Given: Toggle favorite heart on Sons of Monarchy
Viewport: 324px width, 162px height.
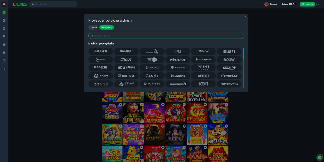Looking at the screenshot, I should [x=184, y=104].
